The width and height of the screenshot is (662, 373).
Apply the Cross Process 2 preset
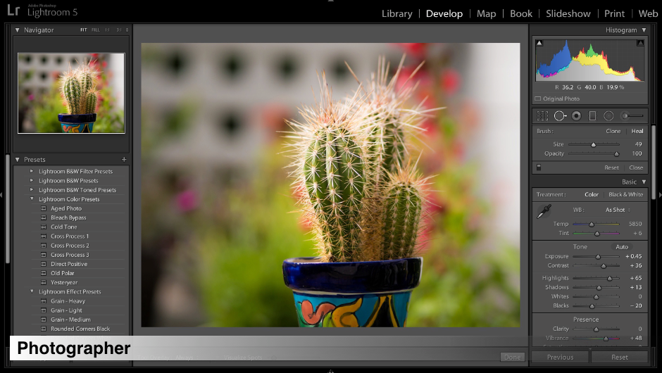70,246
